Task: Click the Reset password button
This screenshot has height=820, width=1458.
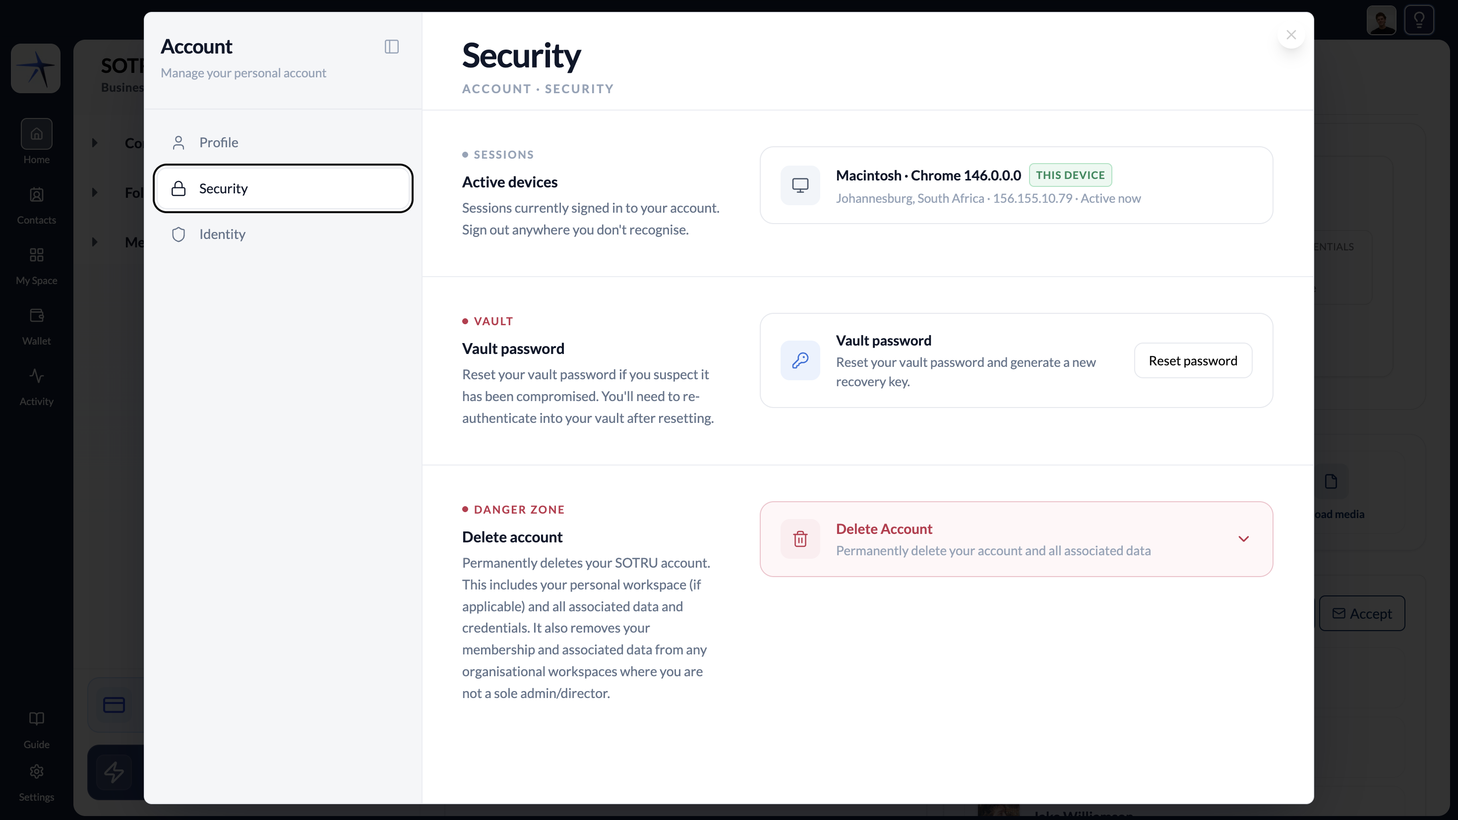Action: click(x=1193, y=360)
